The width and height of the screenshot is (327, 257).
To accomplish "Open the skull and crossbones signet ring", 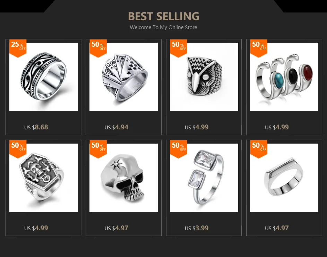I will pos(43,178).
